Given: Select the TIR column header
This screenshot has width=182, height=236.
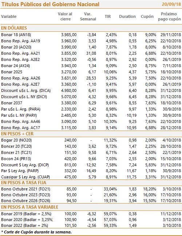Looking at the screenshot, I should pyautogui.click(x=108, y=16).
